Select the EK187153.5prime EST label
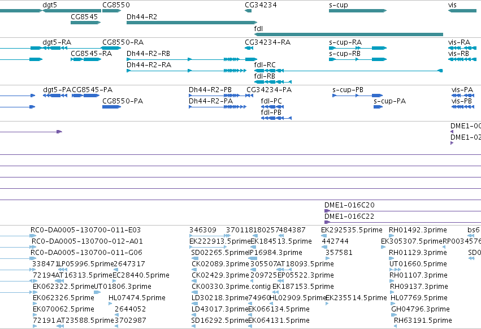The image size is (481, 329). coord(303,287)
